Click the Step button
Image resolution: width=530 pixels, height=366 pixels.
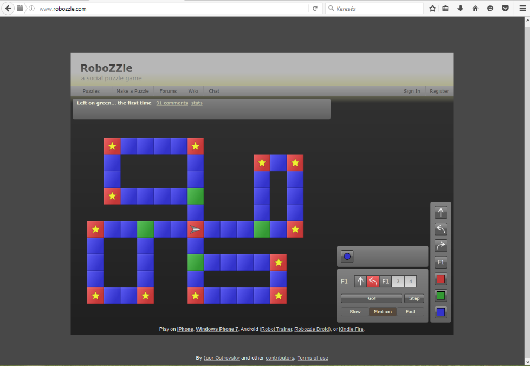[414, 298]
